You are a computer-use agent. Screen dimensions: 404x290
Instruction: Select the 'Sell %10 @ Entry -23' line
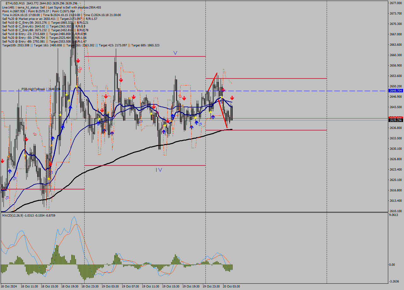click(44, 34)
